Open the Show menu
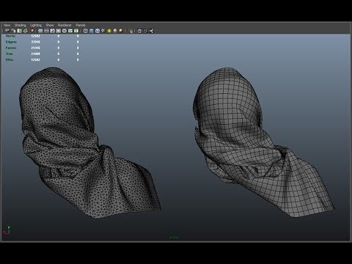The image size is (352, 264). coord(50,25)
